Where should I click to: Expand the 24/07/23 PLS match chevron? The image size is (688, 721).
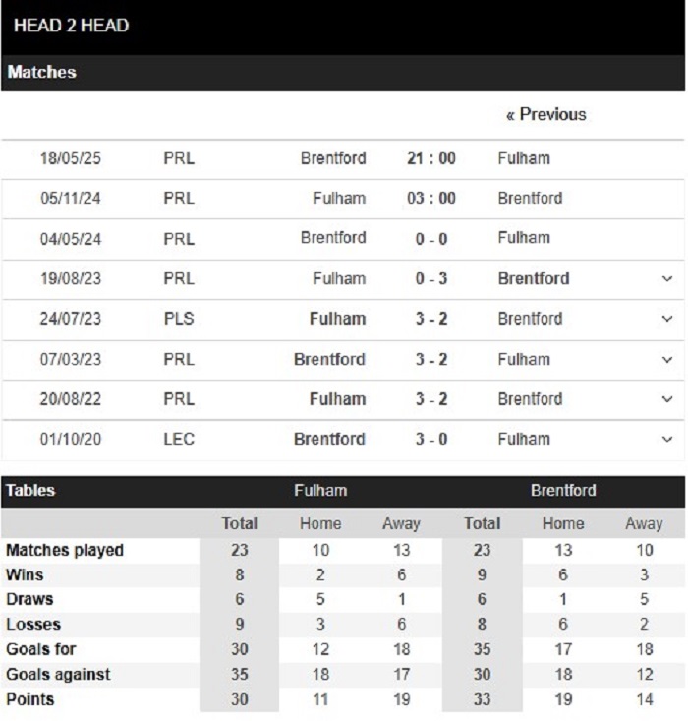click(x=668, y=320)
